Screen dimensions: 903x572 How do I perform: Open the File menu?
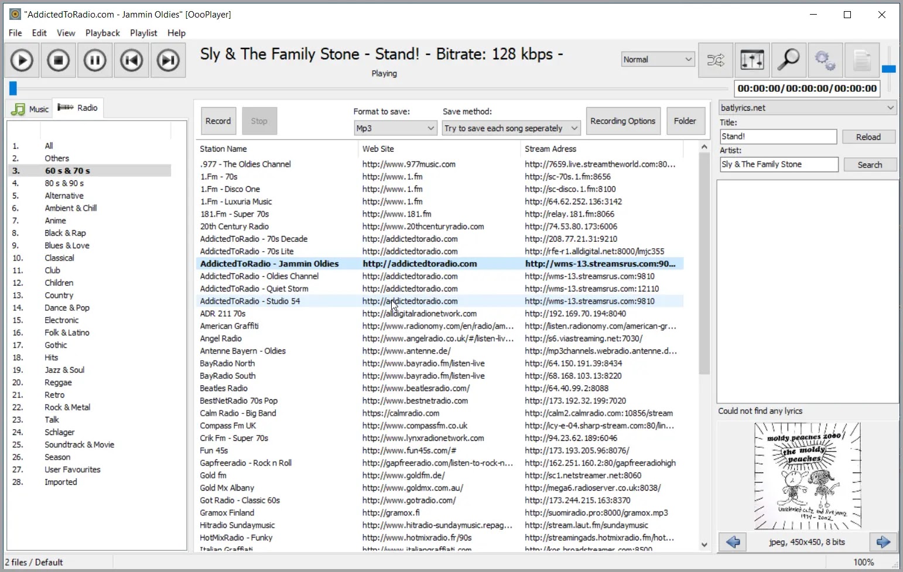click(15, 33)
